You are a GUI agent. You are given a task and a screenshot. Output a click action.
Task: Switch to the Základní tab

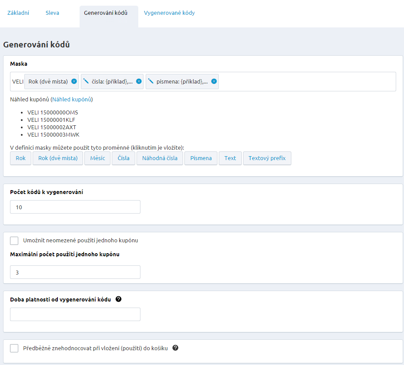click(18, 13)
